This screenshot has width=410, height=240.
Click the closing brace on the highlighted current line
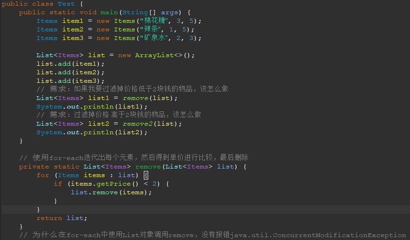coord(38,210)
